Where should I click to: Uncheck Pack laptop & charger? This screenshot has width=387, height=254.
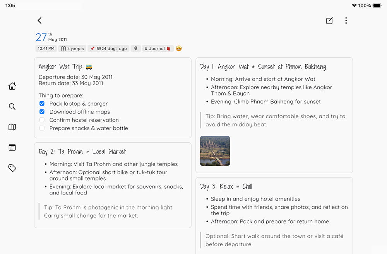42,104
